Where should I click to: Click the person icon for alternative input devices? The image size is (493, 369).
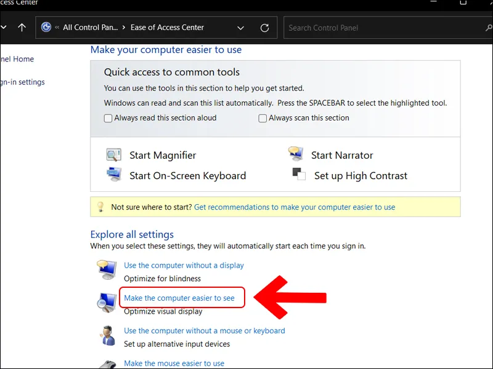pyautogui.click(x=106, y=336)
